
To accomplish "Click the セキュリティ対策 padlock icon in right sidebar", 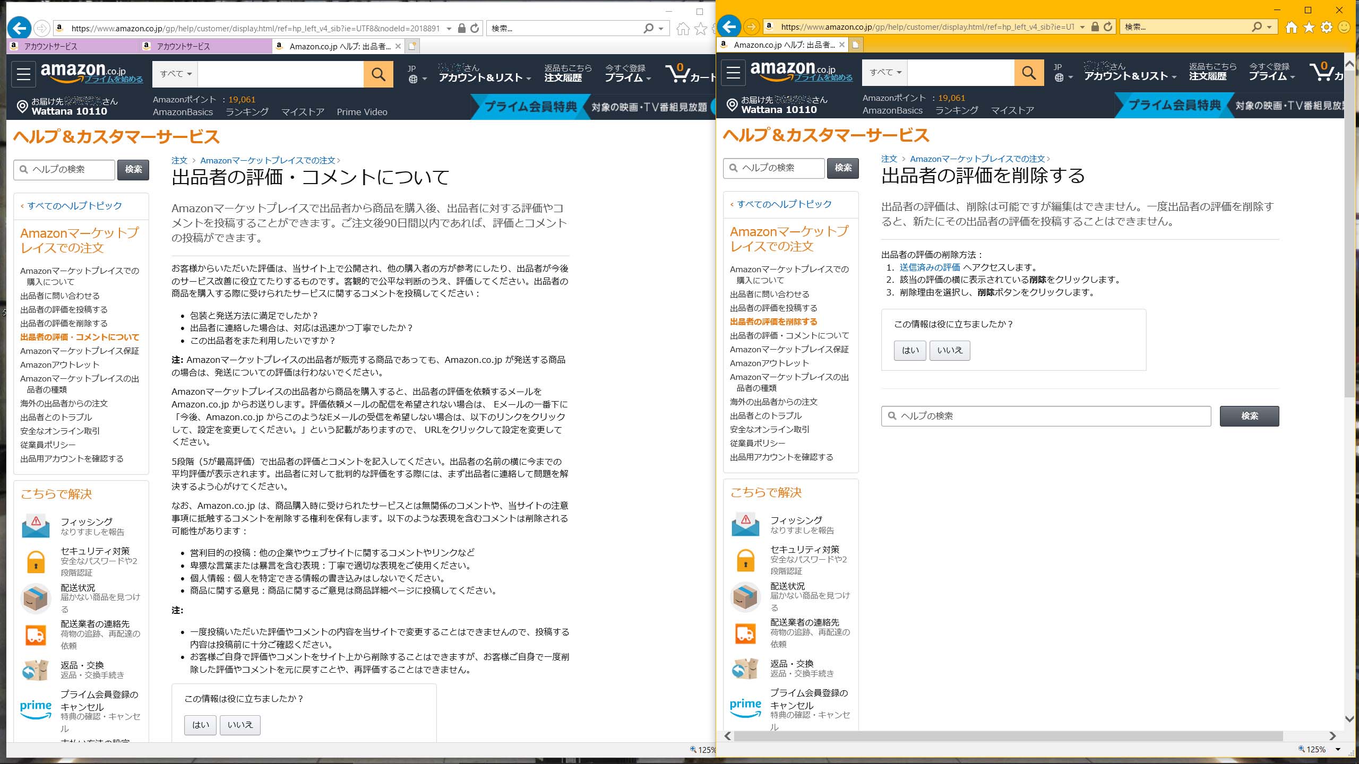I will point(745,559).
